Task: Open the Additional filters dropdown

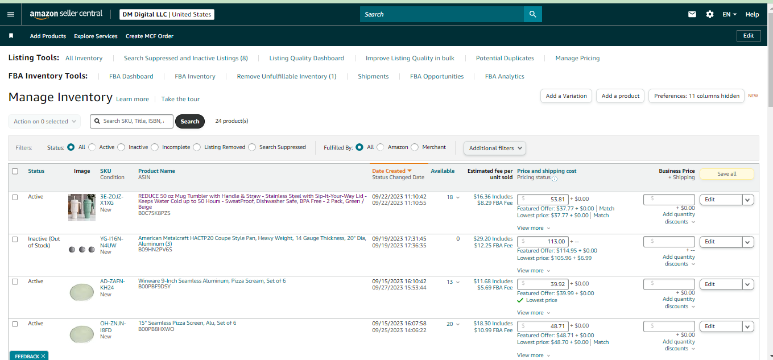Action: coord(495,148)
